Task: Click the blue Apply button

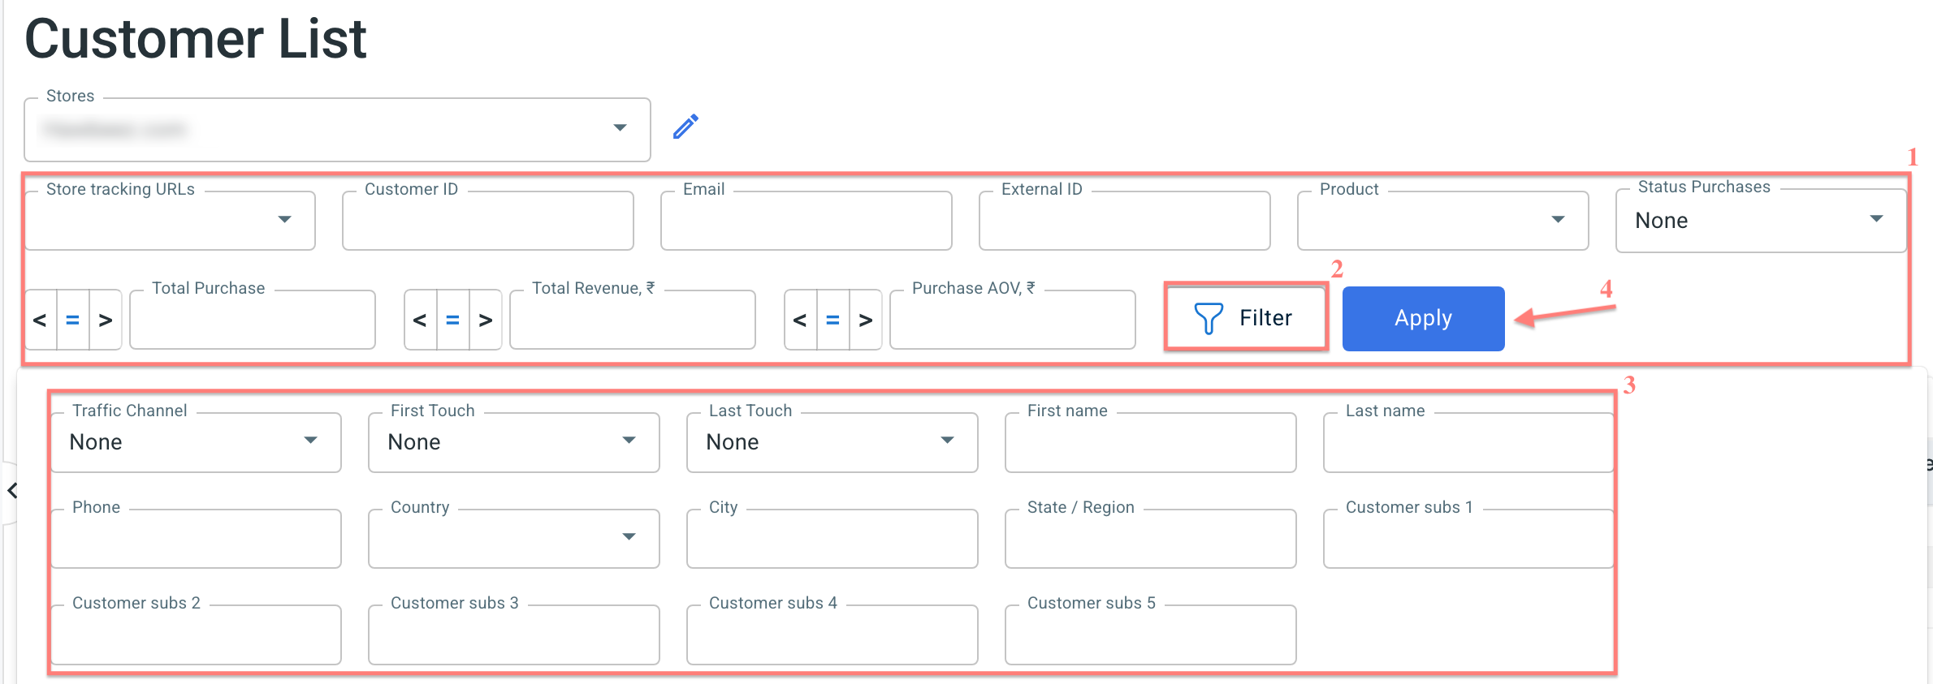Action: pos(1423,318)
